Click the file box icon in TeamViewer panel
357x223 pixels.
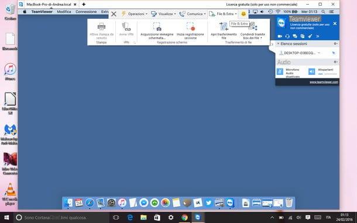[303, 36]
